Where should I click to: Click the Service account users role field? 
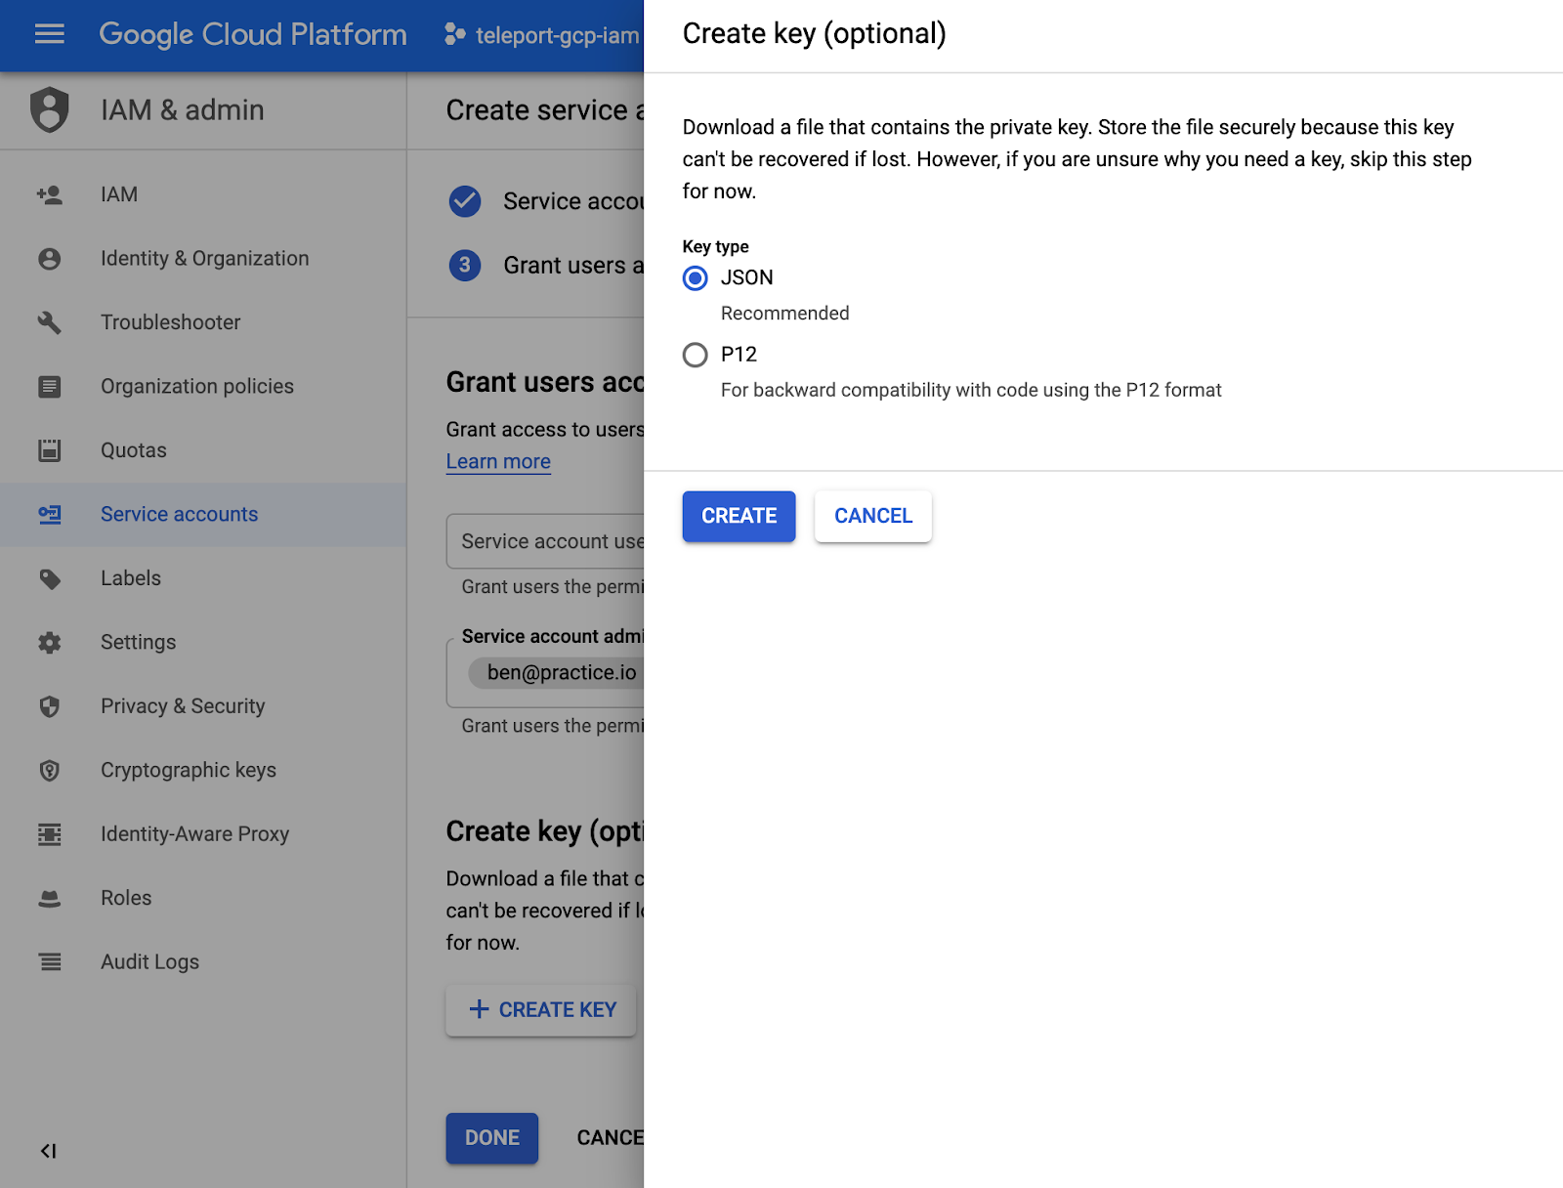click(545, 541)
